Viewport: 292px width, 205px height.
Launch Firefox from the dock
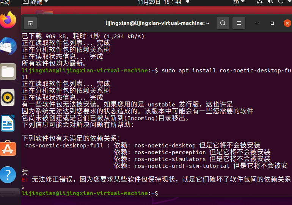8,20
